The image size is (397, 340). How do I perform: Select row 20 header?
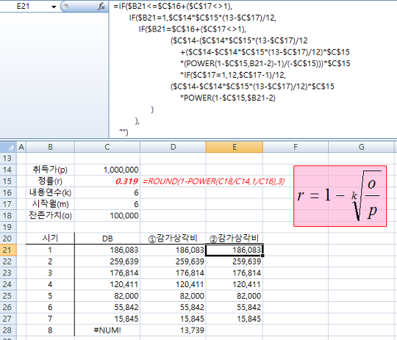(8, 239)
